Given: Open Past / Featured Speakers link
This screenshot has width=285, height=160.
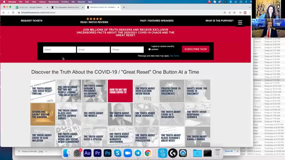Looking at the screenshot, I should point(157,21).
